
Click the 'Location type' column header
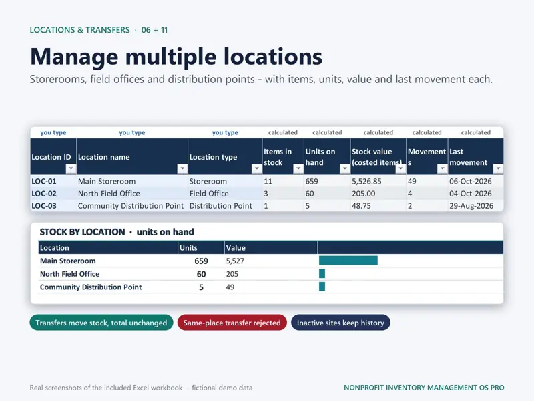(225, 157)
